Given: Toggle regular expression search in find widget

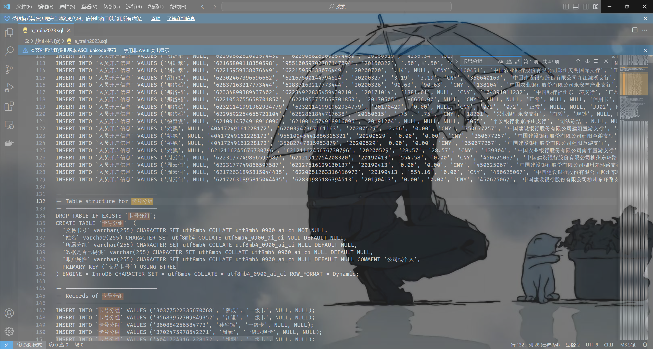Looking at the screenshot, I should coord(517,61).
